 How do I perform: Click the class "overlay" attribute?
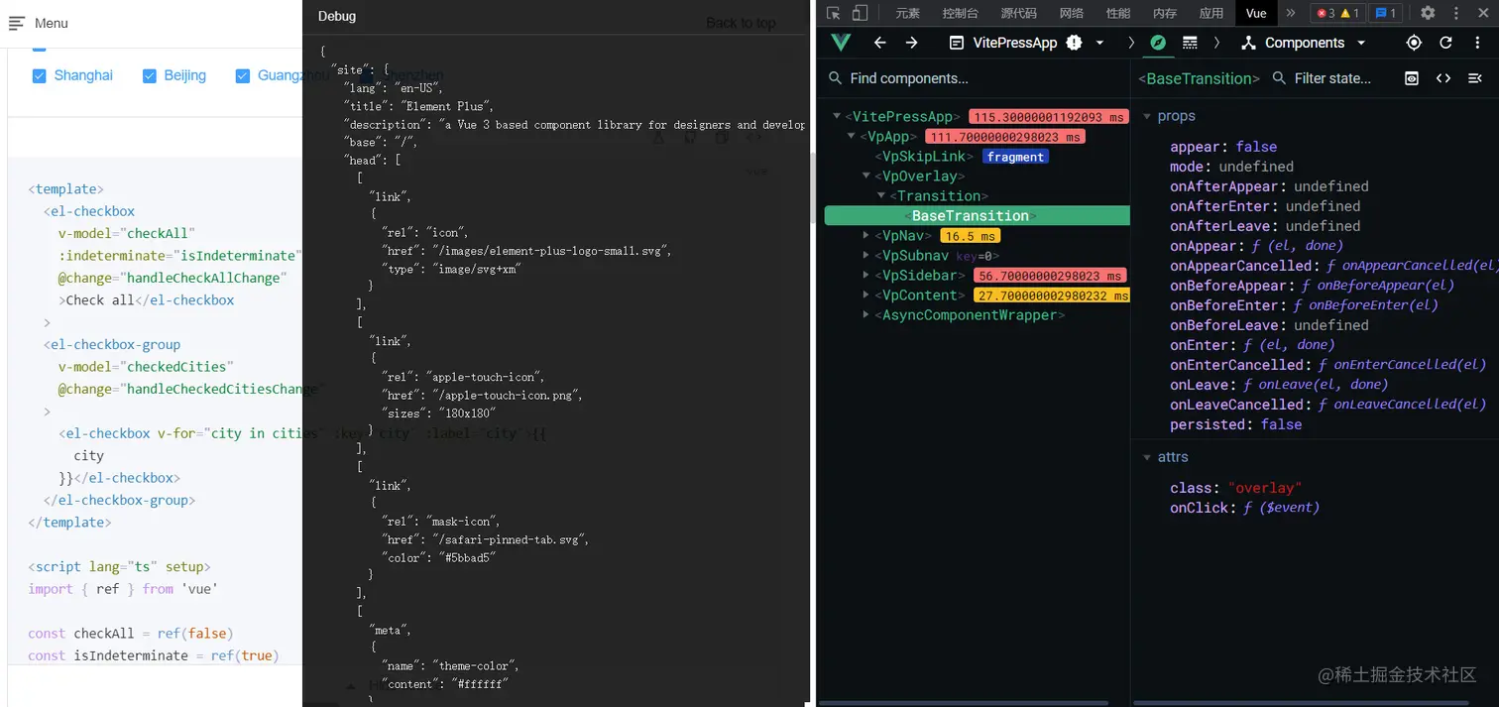pos(1235,488)
